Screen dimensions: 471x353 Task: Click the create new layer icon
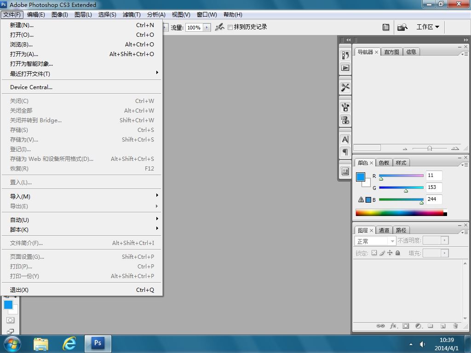click(443, 326)
